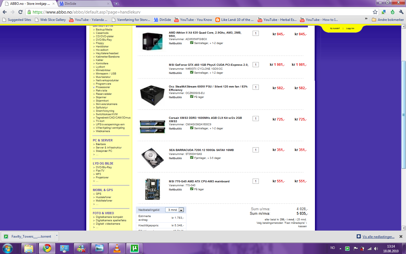Open the Prosessorer category in the sidebar
Image resolution: width=406 pixels, height=254 pixels.
(103, 87)
